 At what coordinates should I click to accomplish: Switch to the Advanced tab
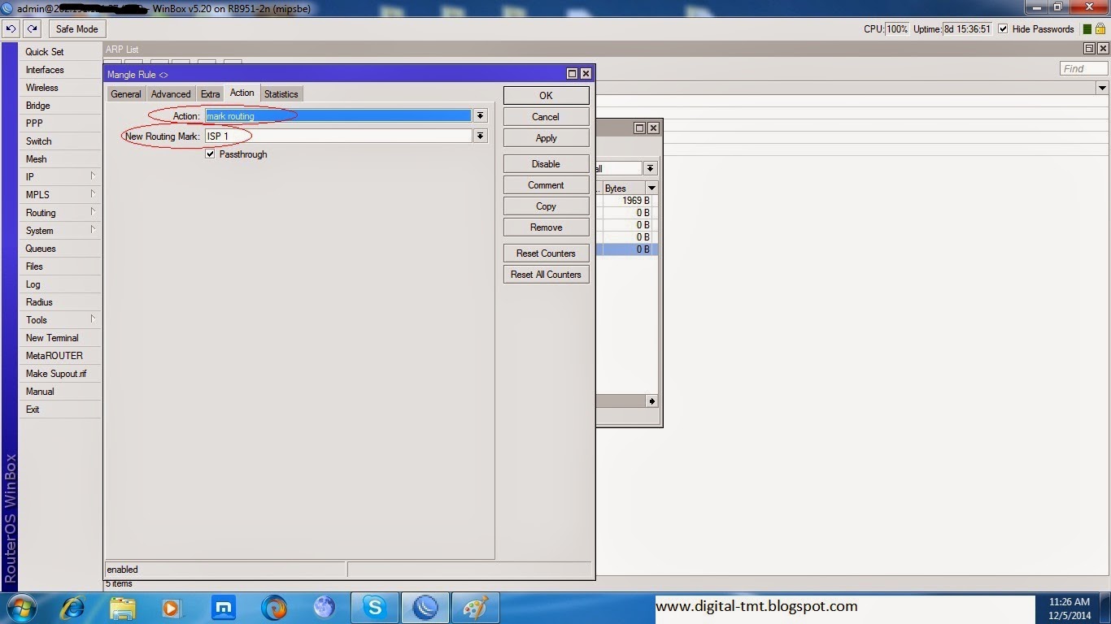click(x=171, y=94)
